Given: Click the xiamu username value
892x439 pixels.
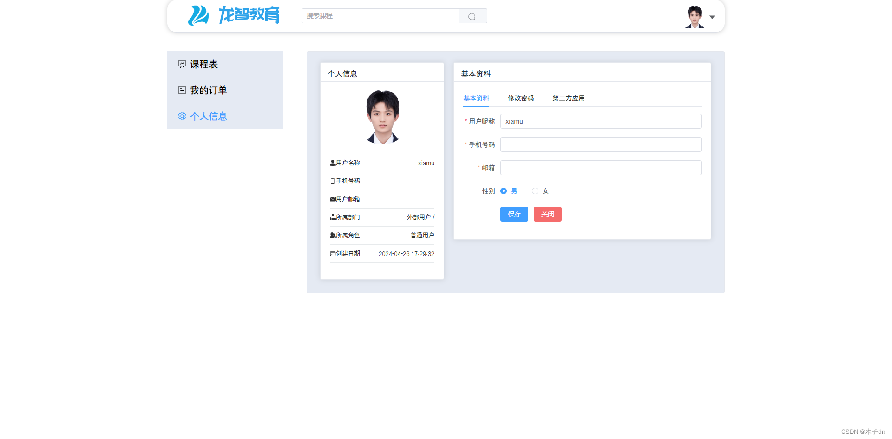Looking at the screenshot, I should point(426,163).
